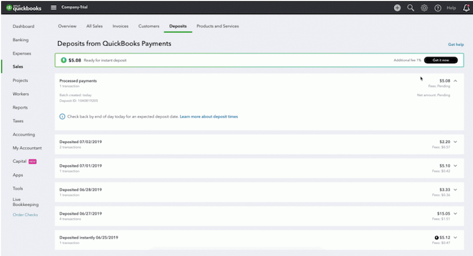Open the search magnifier icon
473x256 pixels.
click(x=411, y=8)
